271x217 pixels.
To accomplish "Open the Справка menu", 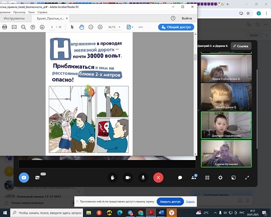I will [42, 12].
